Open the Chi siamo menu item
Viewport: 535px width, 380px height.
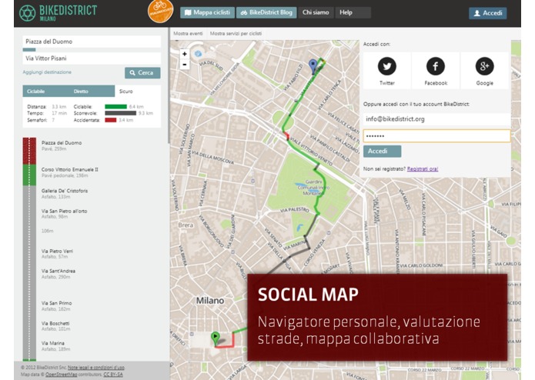point(316,12)
